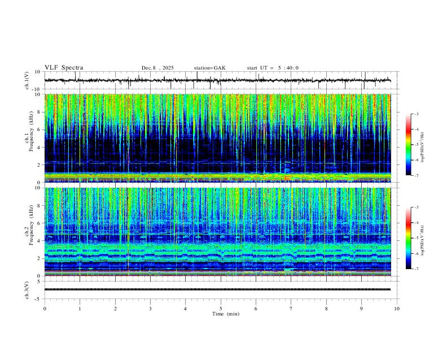Screen dimensions: 447x346
Task: Click the 'Dec.8 , 2025' date label
Action: click(x=157, y=68)
